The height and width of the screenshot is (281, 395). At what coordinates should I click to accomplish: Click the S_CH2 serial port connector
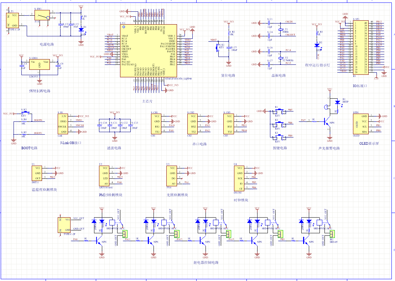[192, 124]
